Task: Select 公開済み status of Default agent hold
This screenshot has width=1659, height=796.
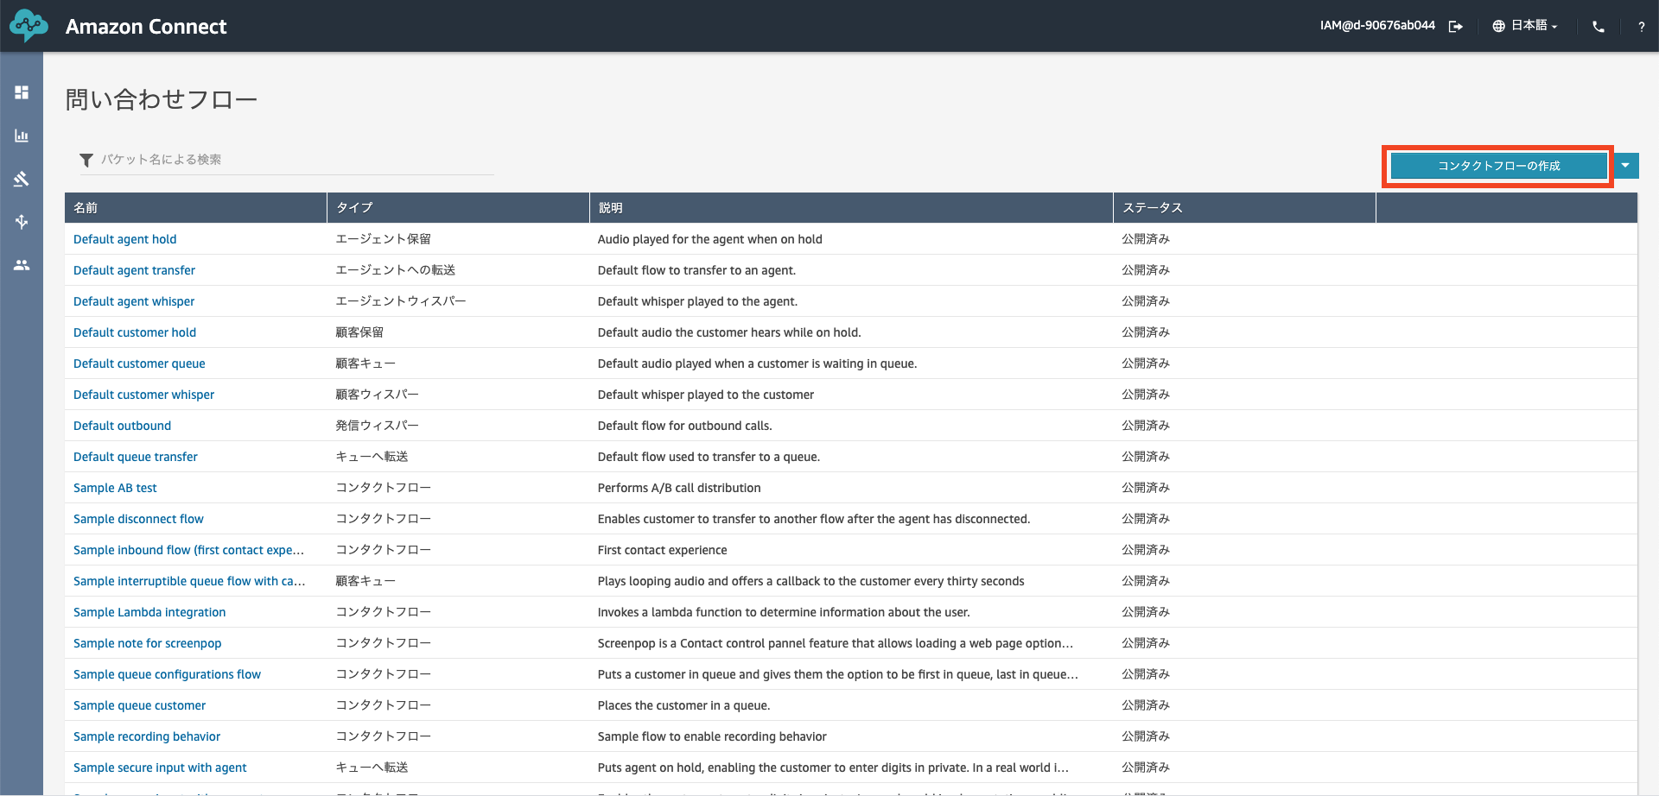Action: click(1146, 239)
